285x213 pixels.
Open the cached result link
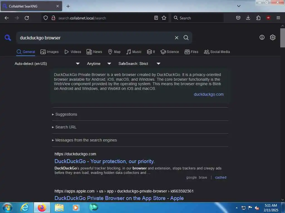coord(221,177)
